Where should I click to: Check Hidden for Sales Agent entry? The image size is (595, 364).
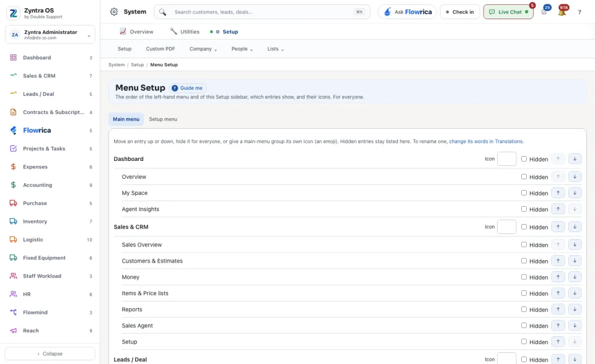coord(524,326)
